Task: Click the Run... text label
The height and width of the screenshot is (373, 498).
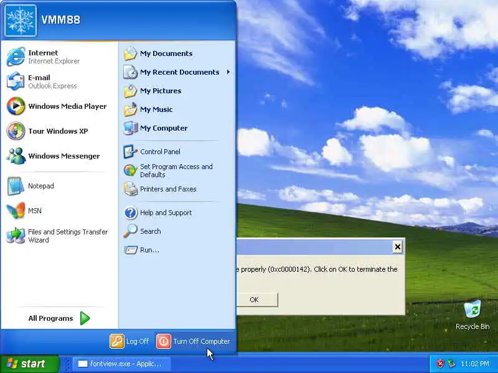Action: coord(149,250)
